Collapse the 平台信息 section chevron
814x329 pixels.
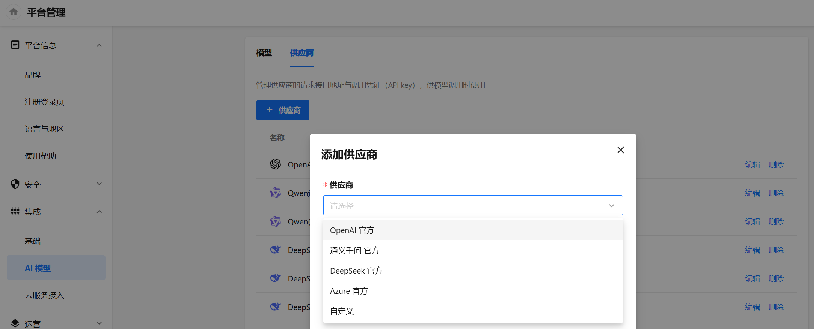(x=99, y=45)
